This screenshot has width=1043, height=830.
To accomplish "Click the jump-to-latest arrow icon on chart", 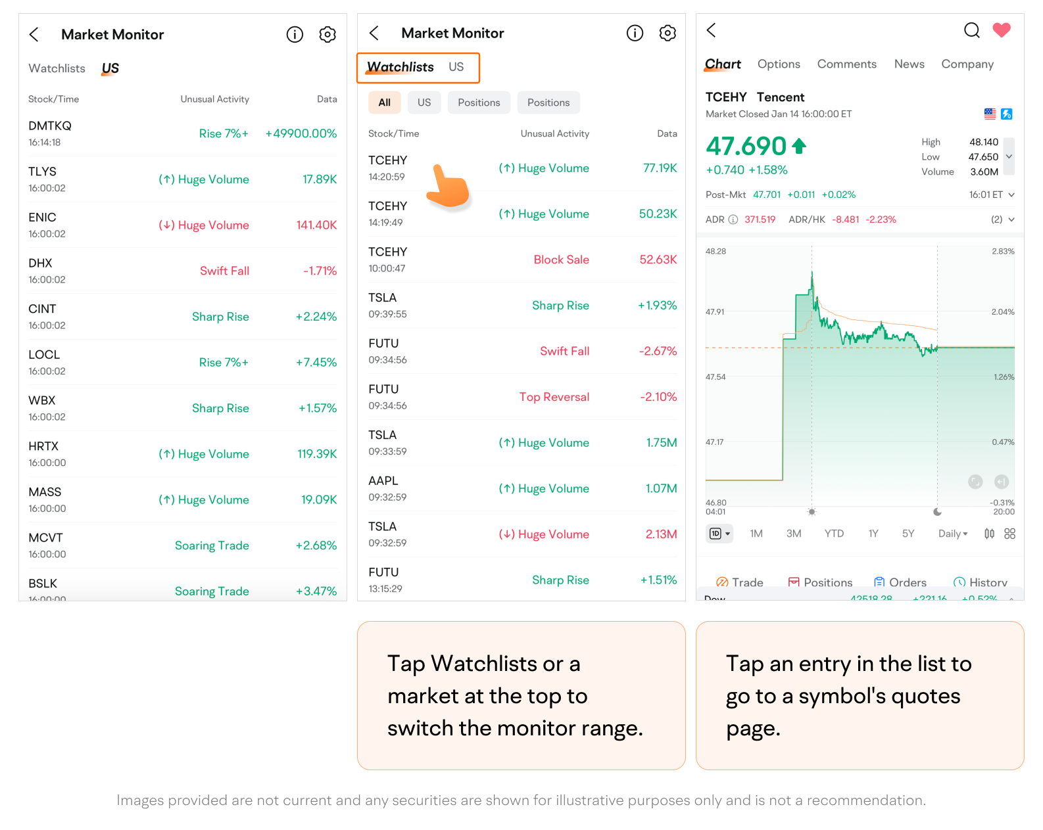I will pyautogui.click(x=1001, y=482).
